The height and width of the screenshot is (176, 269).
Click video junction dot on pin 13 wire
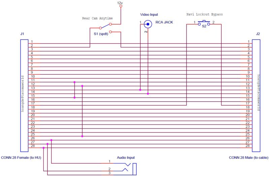point(140,90)
